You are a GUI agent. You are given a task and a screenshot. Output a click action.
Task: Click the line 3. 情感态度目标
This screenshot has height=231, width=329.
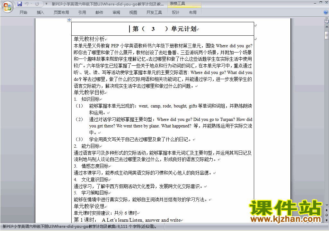[91, 166]
